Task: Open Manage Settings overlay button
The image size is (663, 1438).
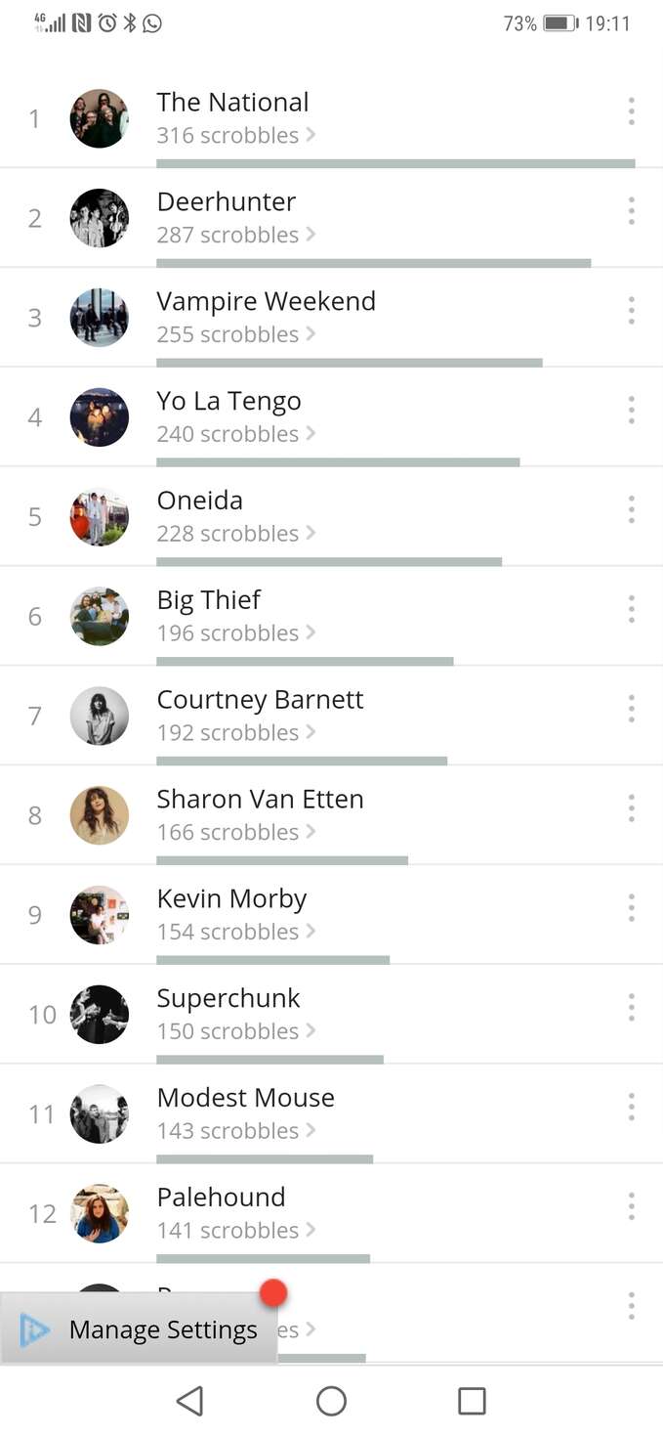Action: pyautogui.click(x=139, y=1329)
